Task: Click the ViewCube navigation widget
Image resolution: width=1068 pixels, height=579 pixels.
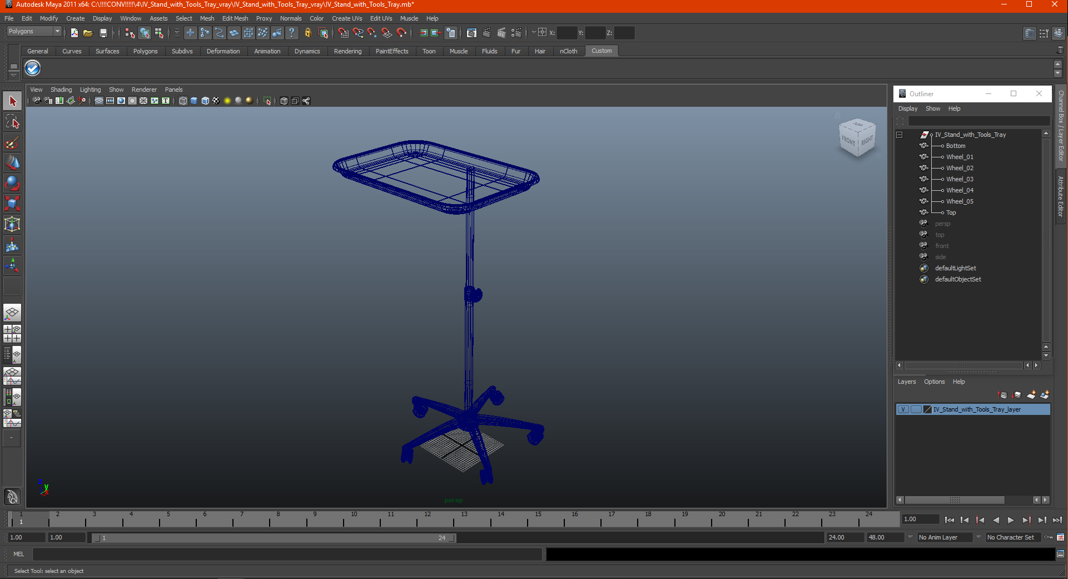Action: [857, 136]
